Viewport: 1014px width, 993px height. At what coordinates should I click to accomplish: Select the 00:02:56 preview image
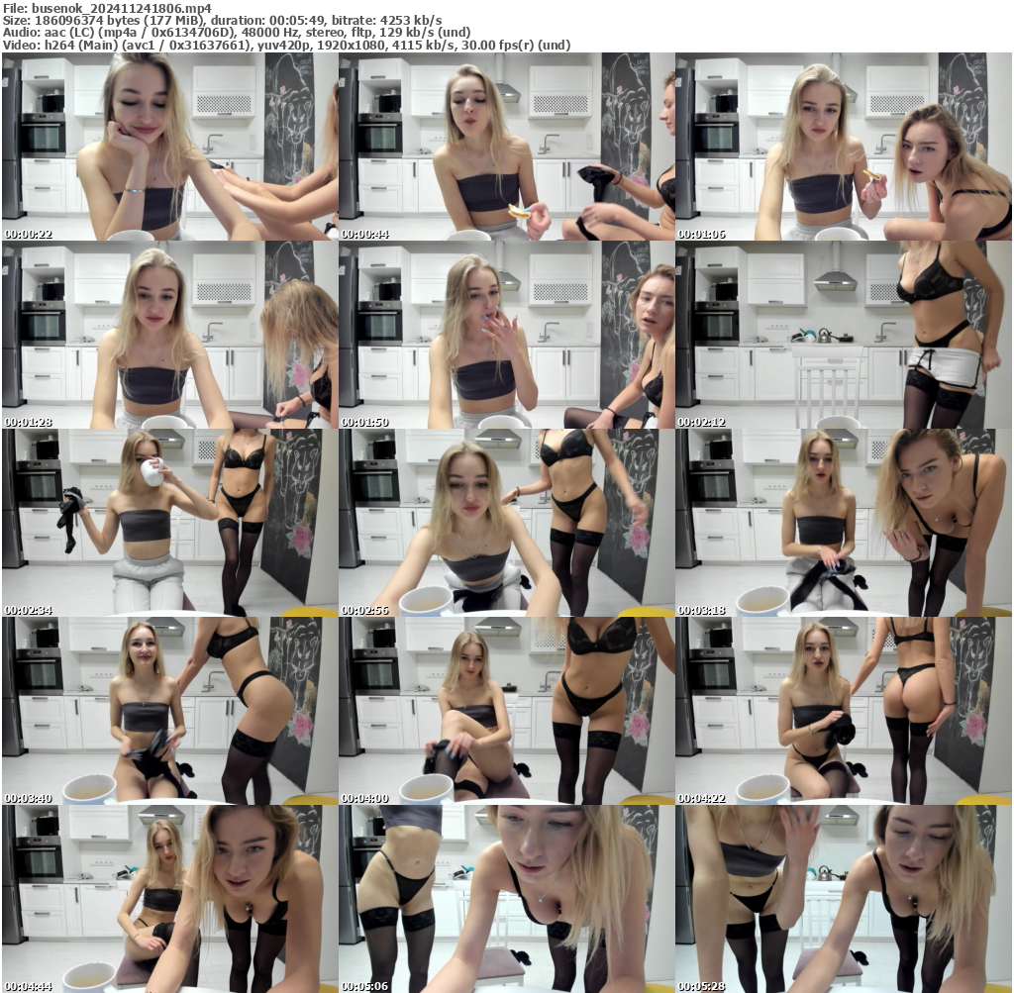(x=506, y=522)
